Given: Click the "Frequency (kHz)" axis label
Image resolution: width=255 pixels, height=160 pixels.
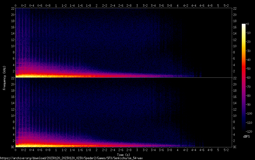Looking at the screenshot, I should click(4, 77).
